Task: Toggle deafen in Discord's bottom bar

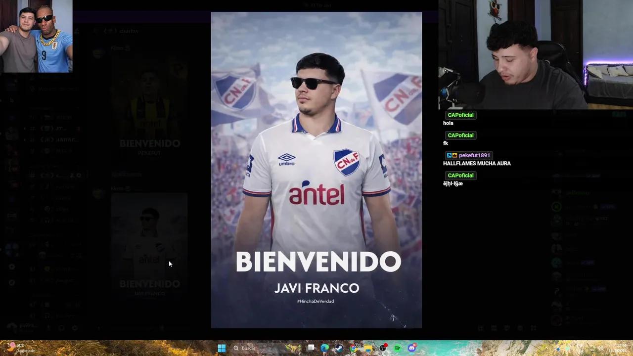Action: pos(61,328)
